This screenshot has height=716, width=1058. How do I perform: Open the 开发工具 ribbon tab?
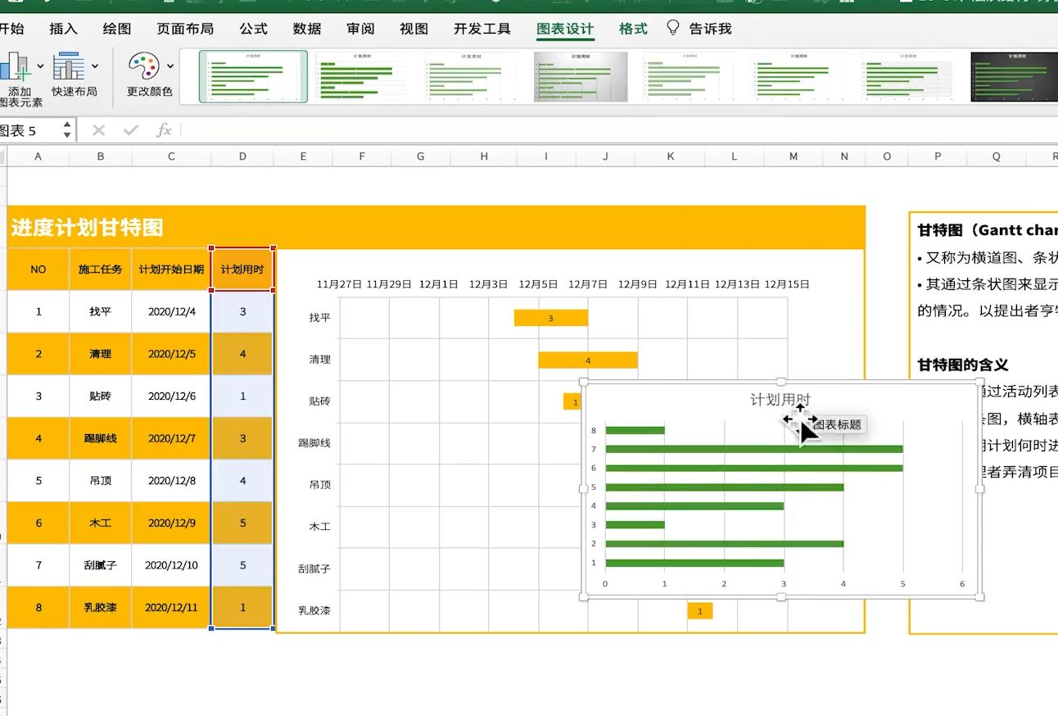pos(482,29)
